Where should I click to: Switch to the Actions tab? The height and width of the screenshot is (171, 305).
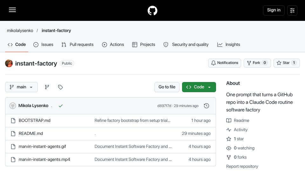pyautogui.click(x=113, y=45)
